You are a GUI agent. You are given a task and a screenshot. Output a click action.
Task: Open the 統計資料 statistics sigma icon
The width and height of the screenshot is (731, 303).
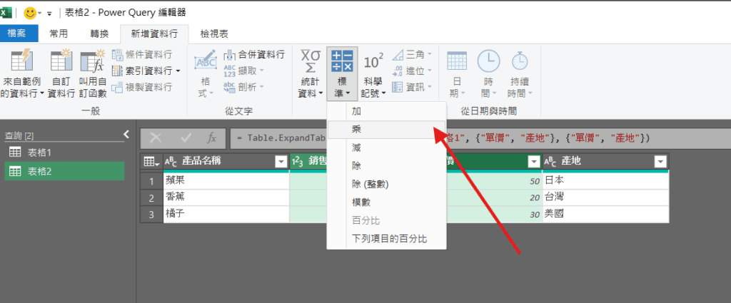tap(311, 61)
